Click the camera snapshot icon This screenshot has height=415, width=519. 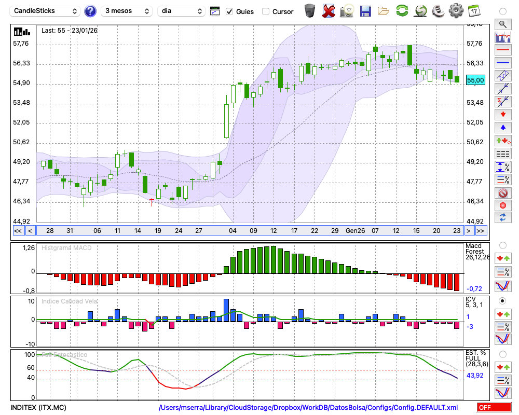tap(347, 10)
